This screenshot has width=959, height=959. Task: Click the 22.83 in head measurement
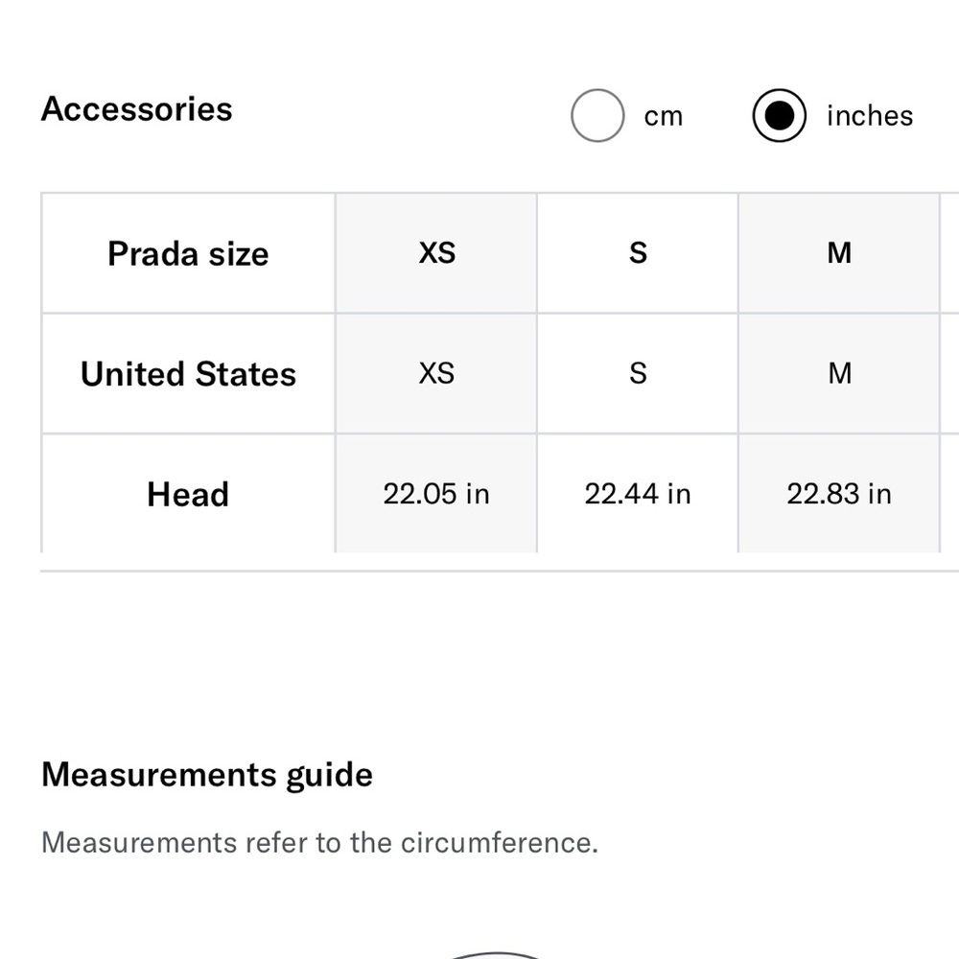pyautogui.click(x=839, y=494)
